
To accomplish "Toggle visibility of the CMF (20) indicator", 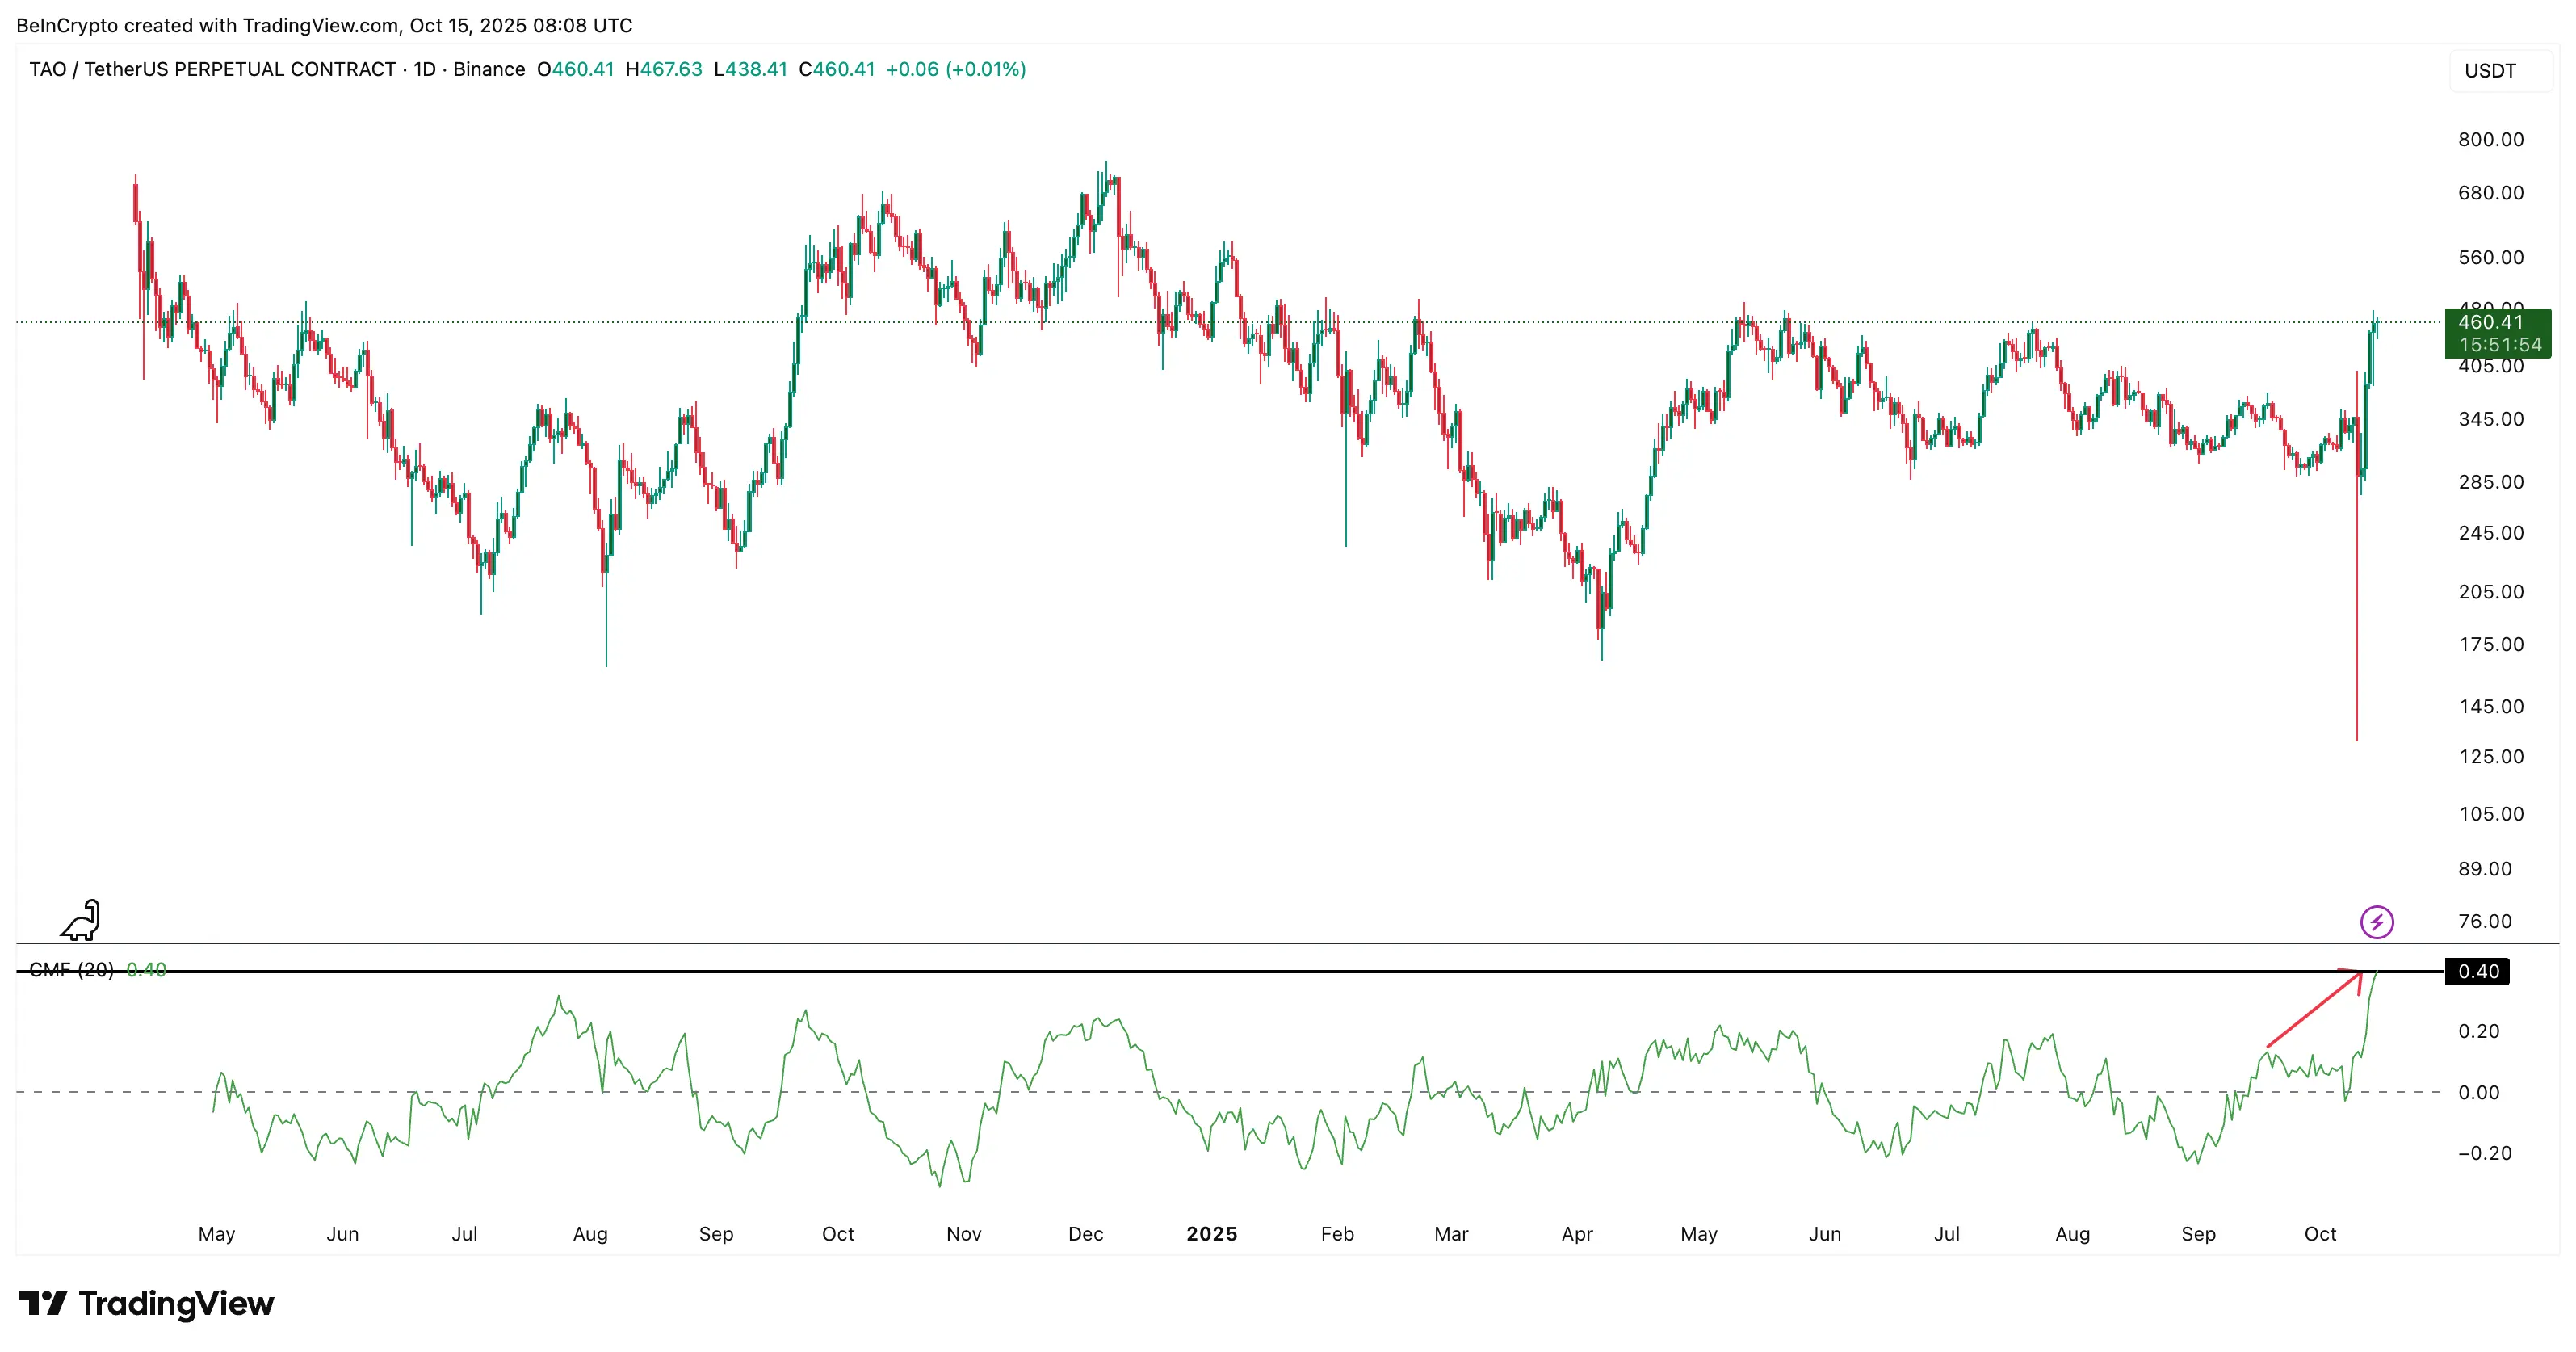I will point(73,970).
